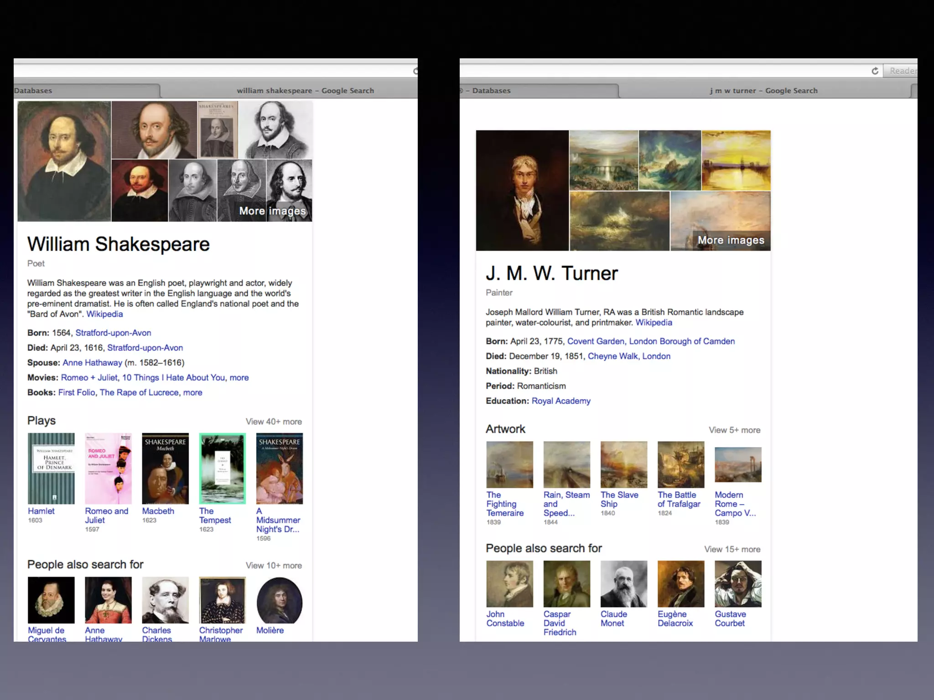This screenshot has height=700, width=934.
Task: Open More images on Turner panel
Action: pyautogui.click(x=731, y=240)
